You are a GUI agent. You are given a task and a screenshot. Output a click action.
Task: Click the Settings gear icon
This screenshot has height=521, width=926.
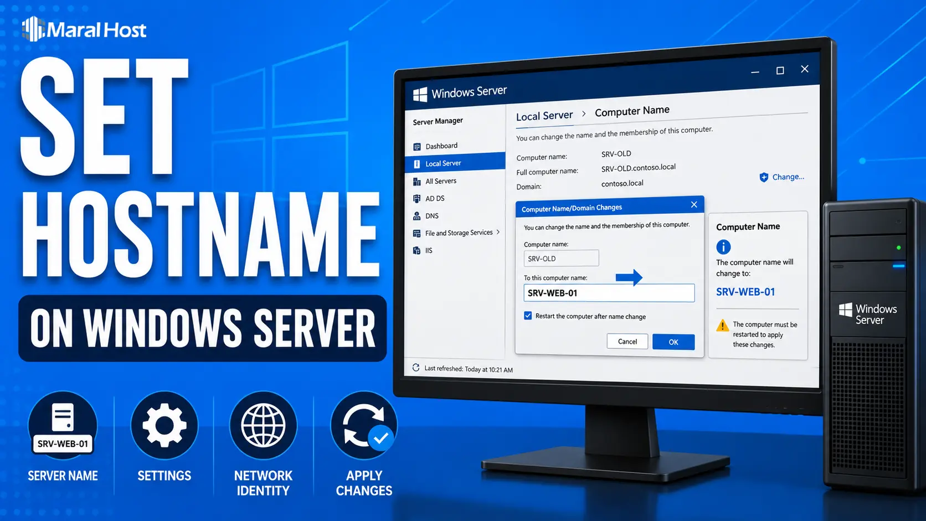pos(164,425)
